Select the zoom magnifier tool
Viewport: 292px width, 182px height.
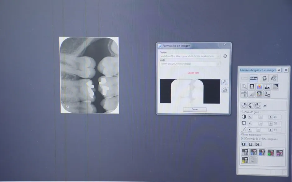pyautogui.click(x=244, y=87)
